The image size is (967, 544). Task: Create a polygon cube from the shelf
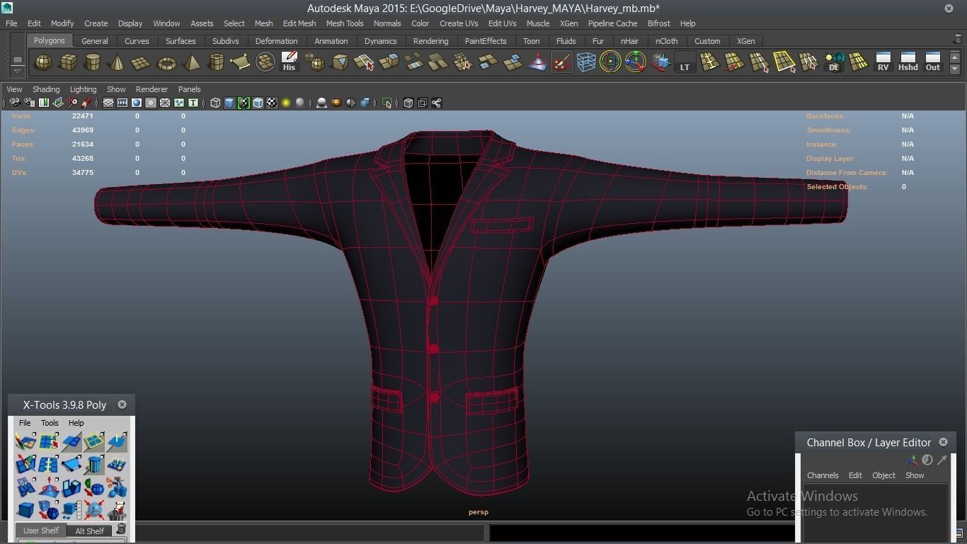point(68,62)
